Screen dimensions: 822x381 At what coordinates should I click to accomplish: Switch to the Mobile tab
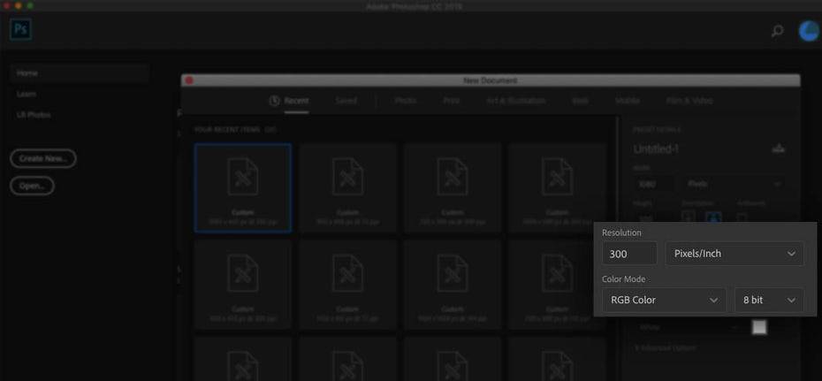click(627, 101)
